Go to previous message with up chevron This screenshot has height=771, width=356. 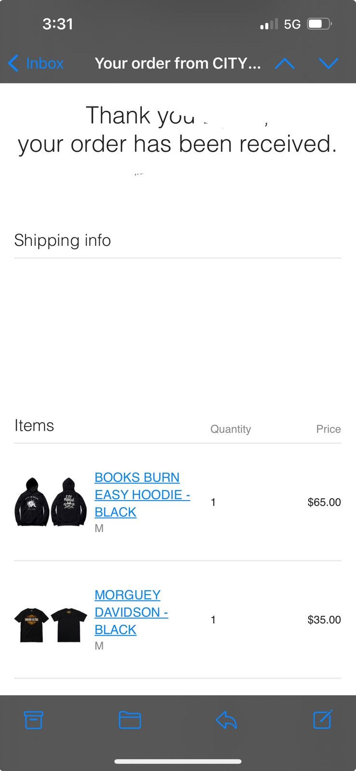pyautogui.click(x=285, y=63)
